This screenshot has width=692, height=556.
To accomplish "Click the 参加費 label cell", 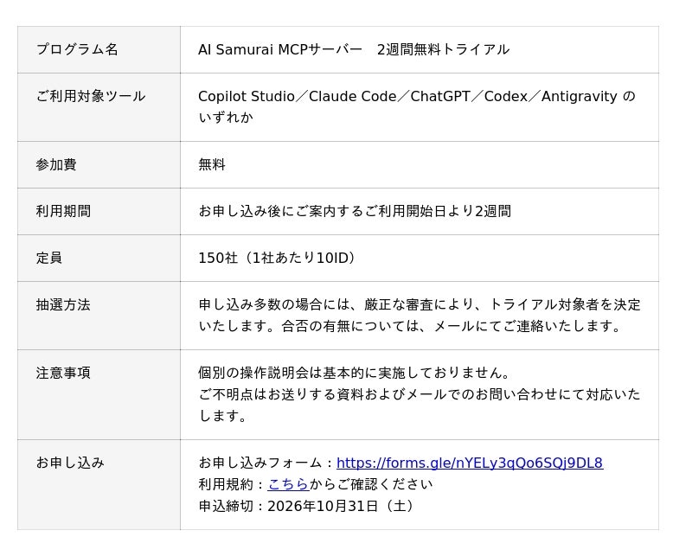I will (99, 164).
